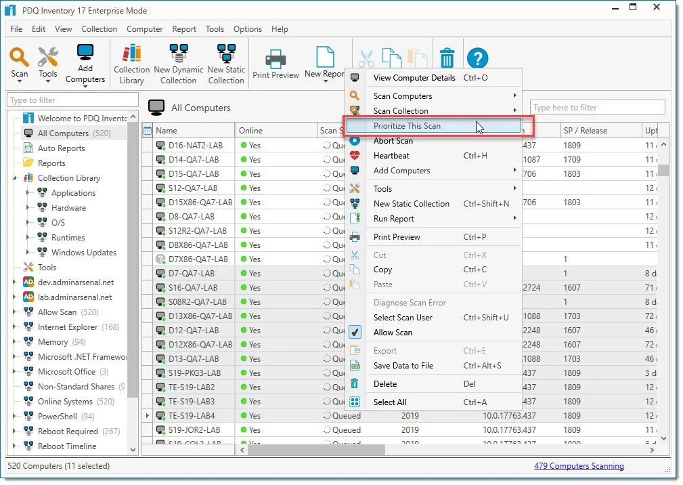Choose Prioritize This Scan menu entry

tap(433, 126)
